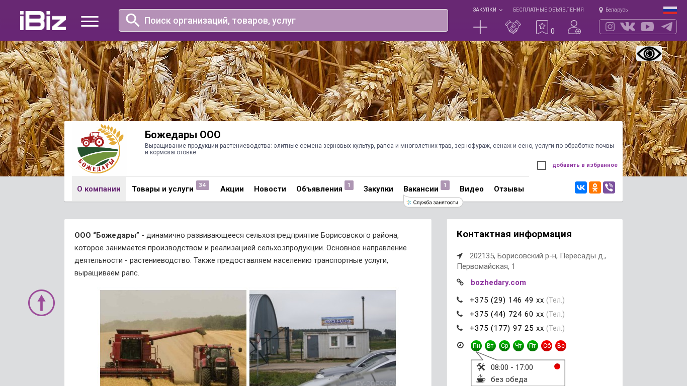Click the добавить в избранное link
This screenshot has height=386, width=687.
point(585,165)
